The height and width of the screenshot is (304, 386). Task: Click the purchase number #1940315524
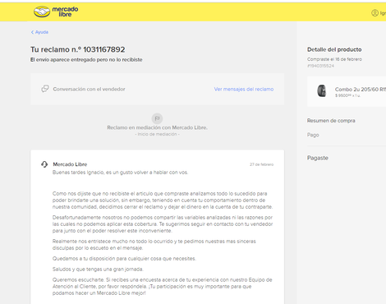click(x=320, y=66)
